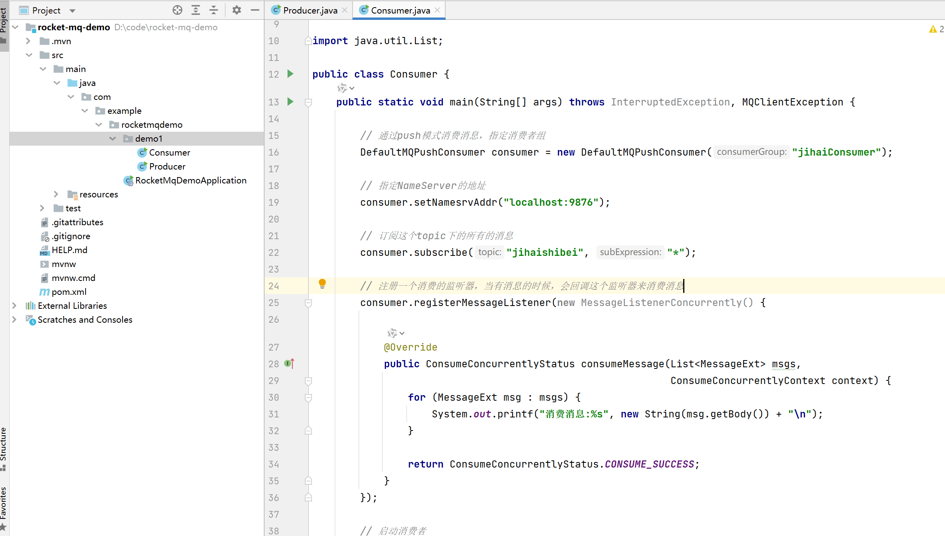Toggle code fold marker at line 29
The height and width of the screenshot is (536, 945).
pos(308,381)
